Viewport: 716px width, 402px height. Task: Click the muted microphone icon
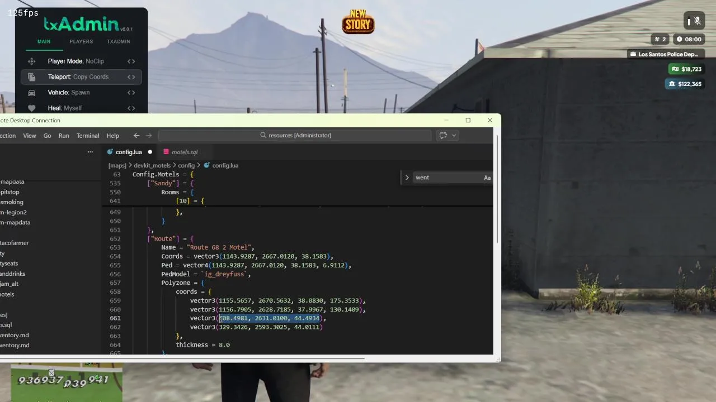697,21
